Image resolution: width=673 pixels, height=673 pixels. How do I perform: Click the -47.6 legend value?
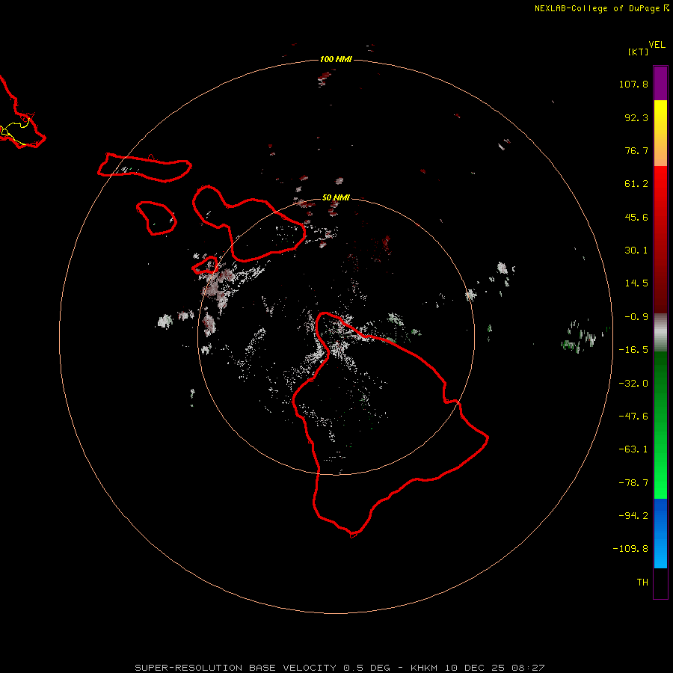[x=633, y=417]
